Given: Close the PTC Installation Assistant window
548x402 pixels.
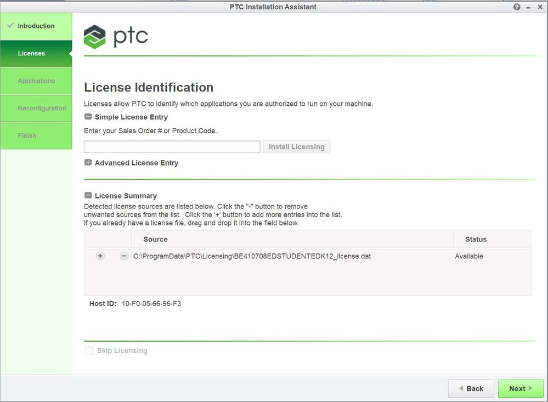Looking at the screenshot, I should (540, 7).
